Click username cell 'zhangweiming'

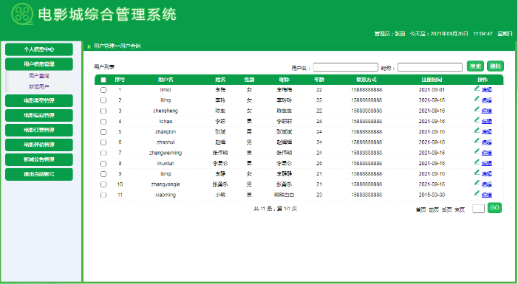(x=166, y=153)
